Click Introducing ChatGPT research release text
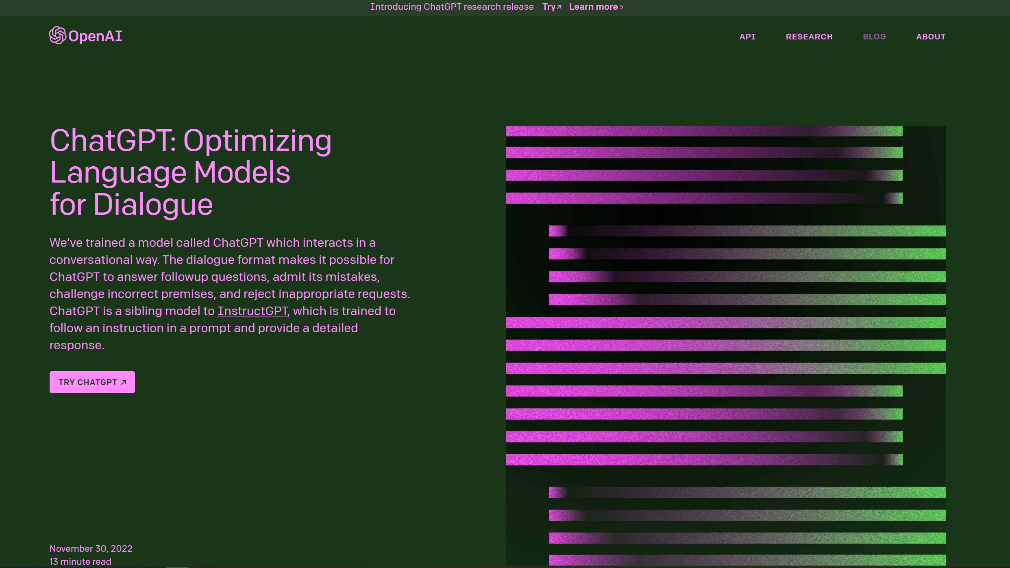Image resolution: width=1010 pixels, height=568 pixels. pos(452,7)
